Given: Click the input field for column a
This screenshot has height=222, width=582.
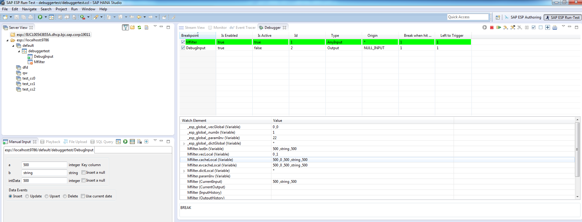Looking at the screenshot, I should [x=44, y=165].
